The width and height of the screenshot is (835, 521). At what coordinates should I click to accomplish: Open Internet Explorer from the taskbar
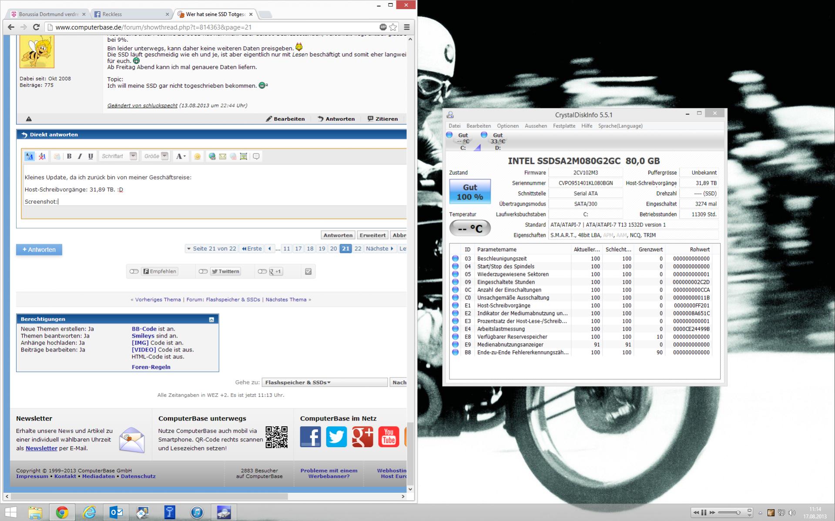point(89,513)
